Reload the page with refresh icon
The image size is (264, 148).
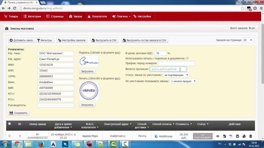coord(15,8)
